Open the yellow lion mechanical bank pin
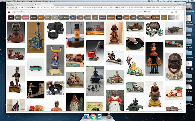Screen dimensions: 195x121 [134, 66]
